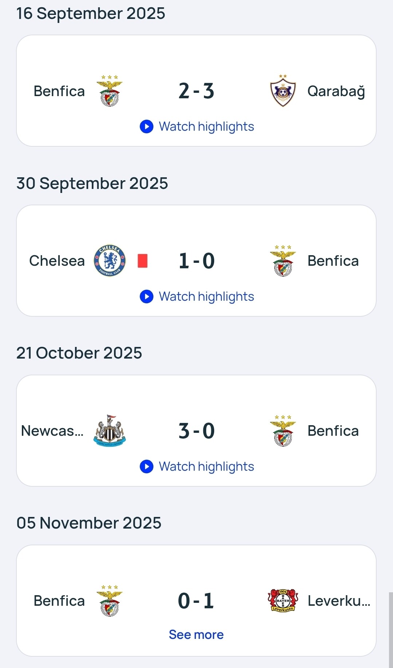The height and width of the screenshot is (668, 393).
Task: Play highlights for Newcastle vs Benfica
Action: (x=197, y=467)
